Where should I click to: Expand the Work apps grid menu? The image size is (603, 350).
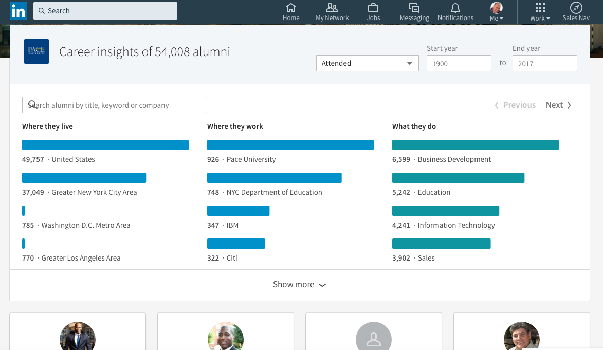[540, 12]
